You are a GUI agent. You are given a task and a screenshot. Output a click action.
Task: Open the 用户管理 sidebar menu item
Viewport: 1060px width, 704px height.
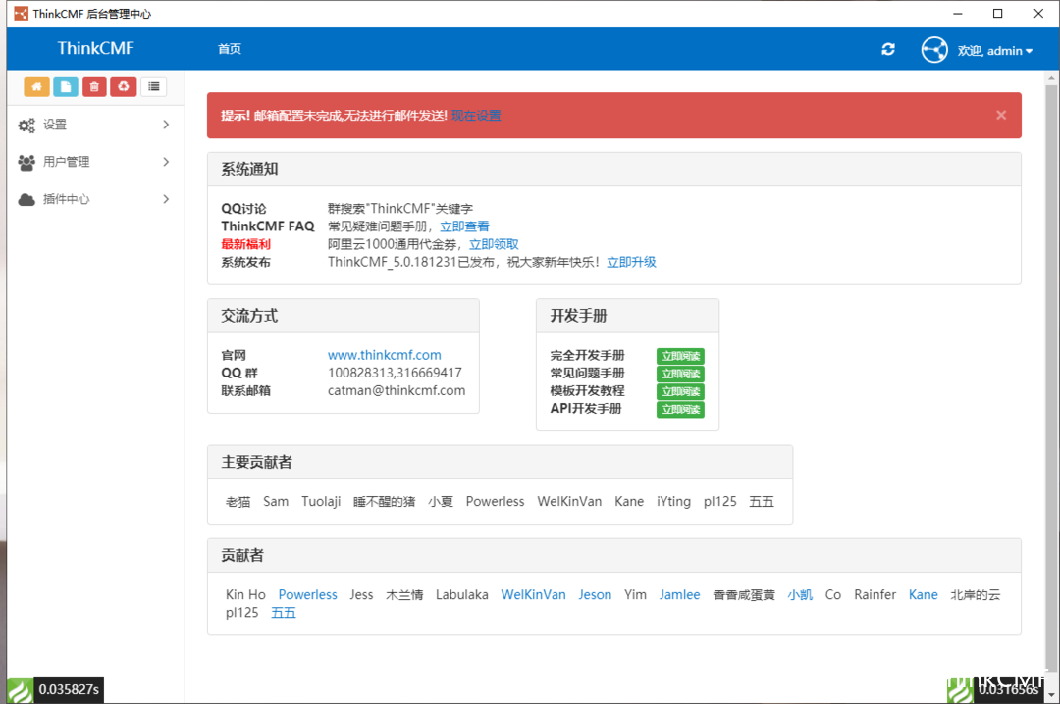pos(94,162)
